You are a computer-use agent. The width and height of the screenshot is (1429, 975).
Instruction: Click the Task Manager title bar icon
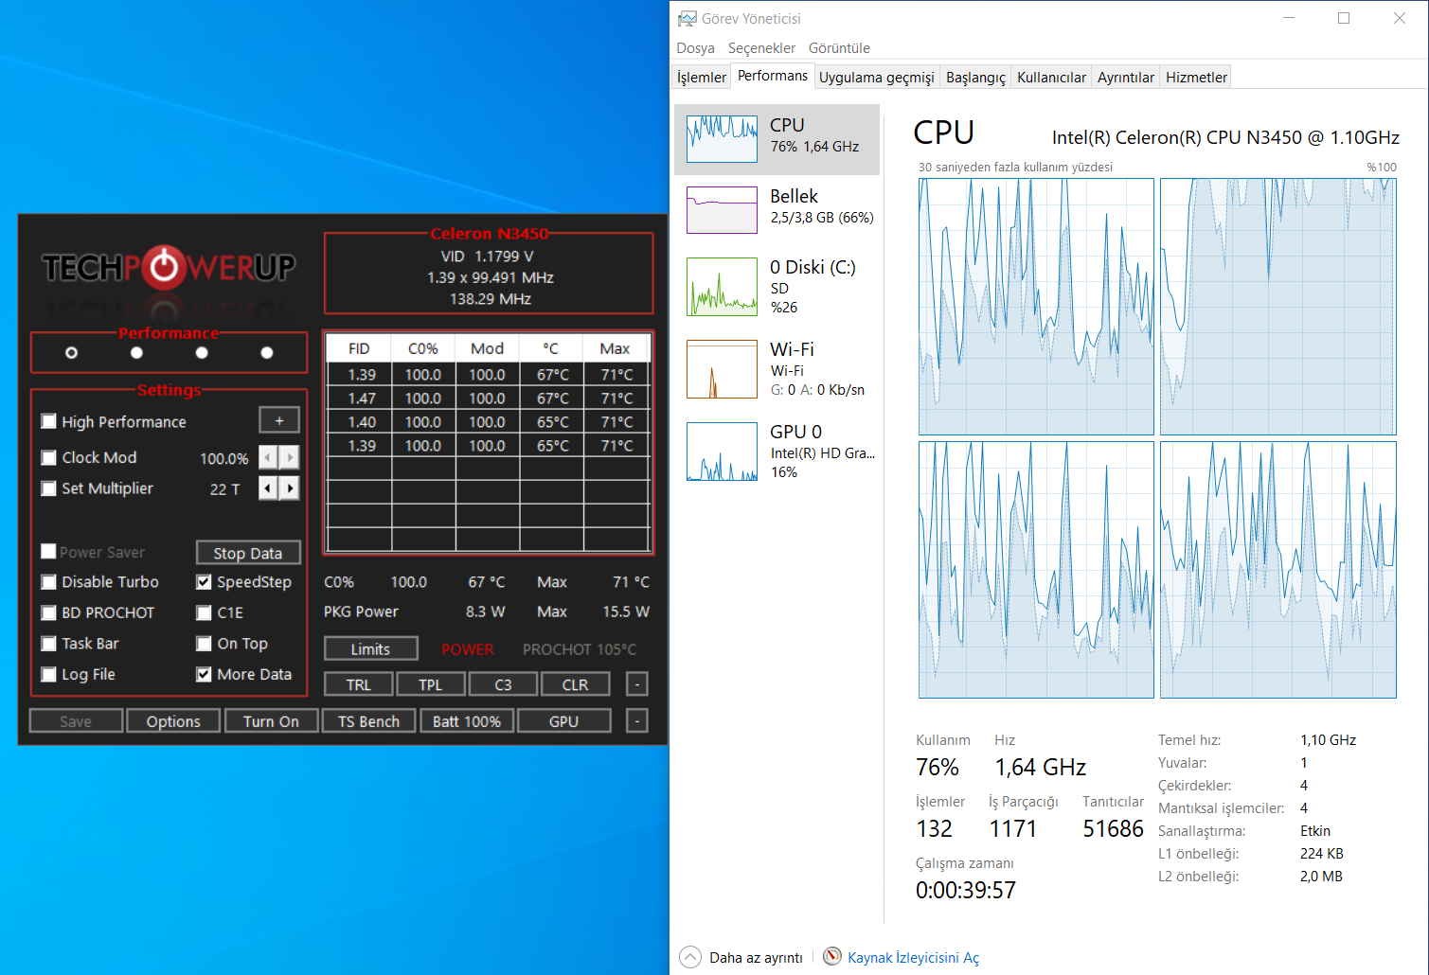click(688, 19)
